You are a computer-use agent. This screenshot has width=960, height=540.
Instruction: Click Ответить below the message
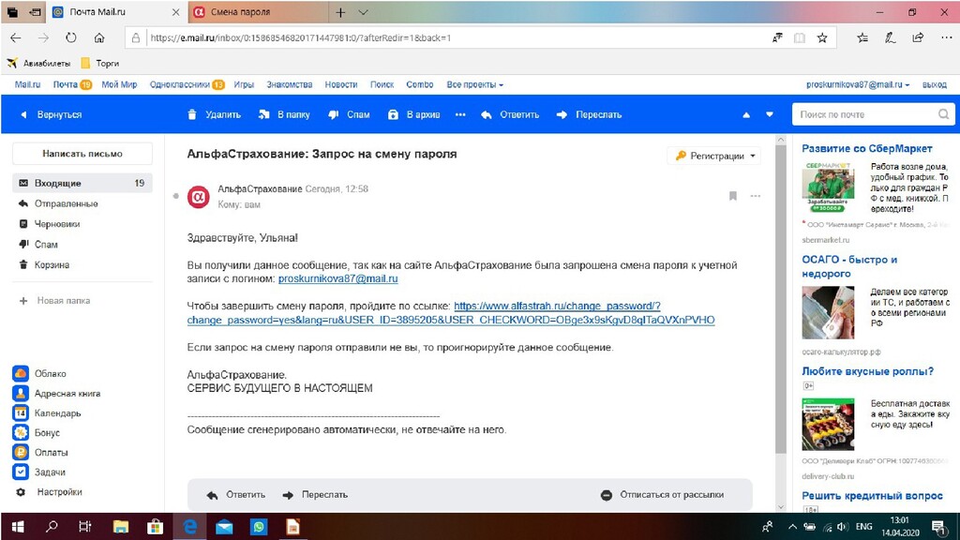(236, 495)
